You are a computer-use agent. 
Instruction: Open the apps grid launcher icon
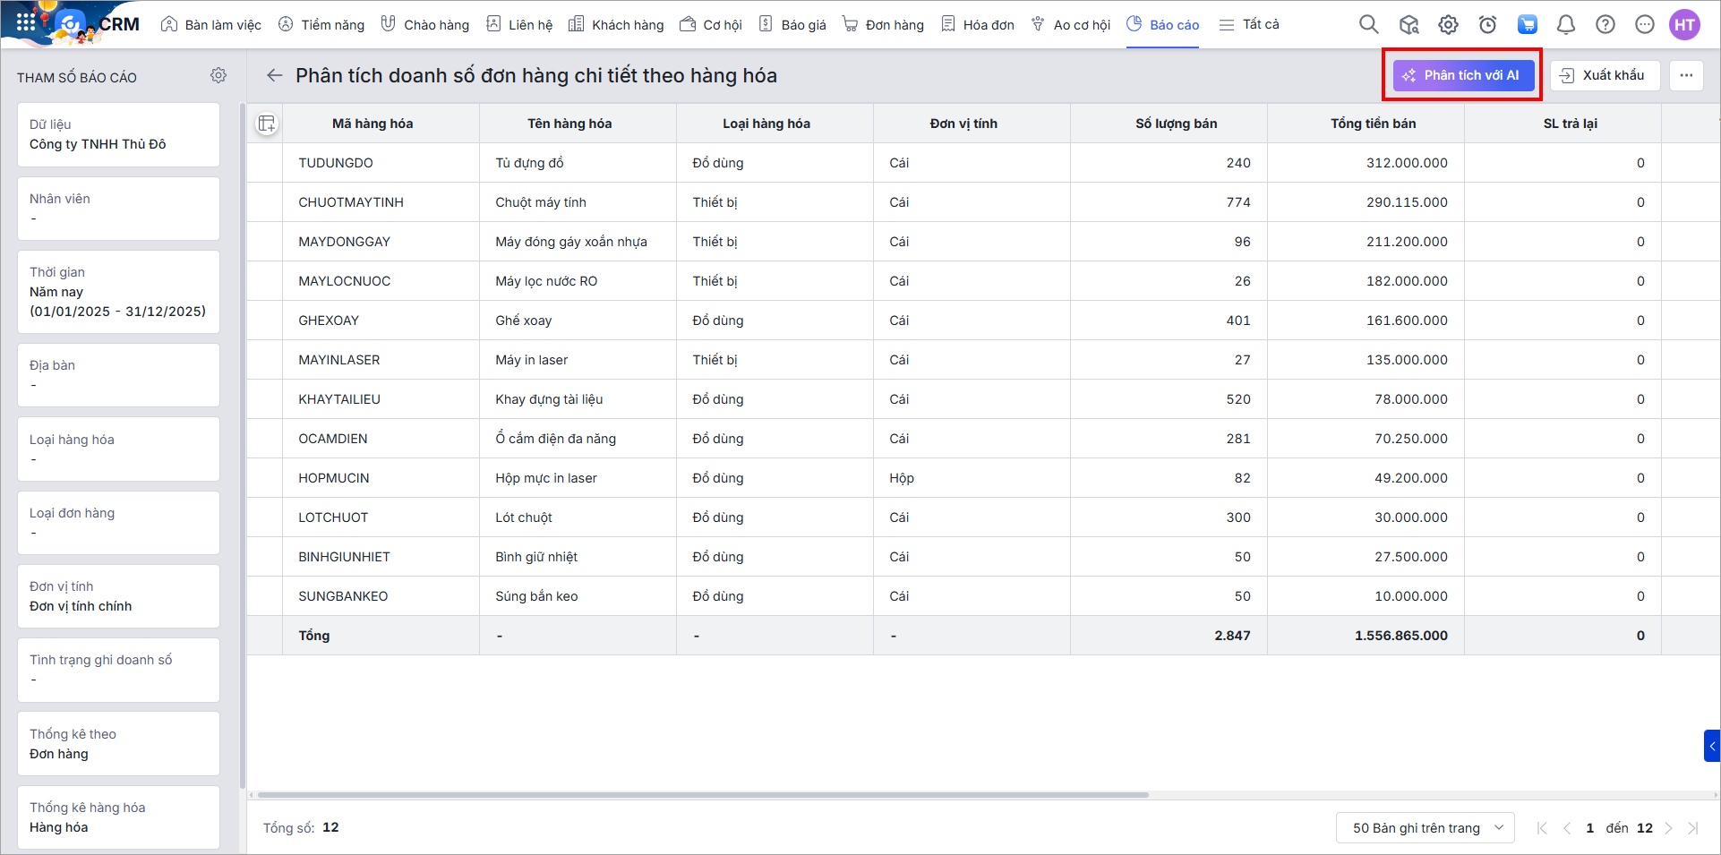25,23
